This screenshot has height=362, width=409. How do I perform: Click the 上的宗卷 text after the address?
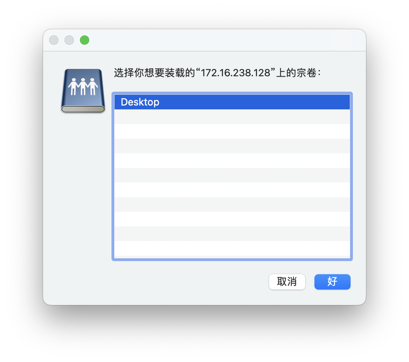296,73
